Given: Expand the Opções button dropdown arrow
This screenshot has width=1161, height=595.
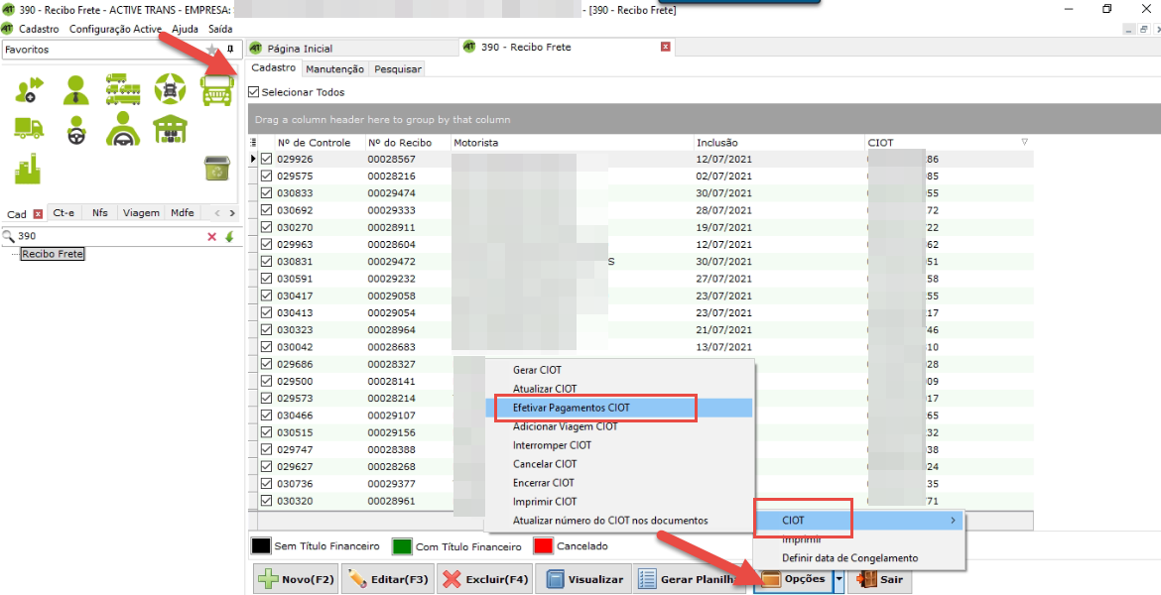Looking at the screenshot, I should click(839, 579).
